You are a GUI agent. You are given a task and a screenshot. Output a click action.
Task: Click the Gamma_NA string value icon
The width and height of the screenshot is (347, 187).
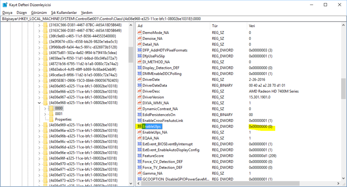(139, 173)
